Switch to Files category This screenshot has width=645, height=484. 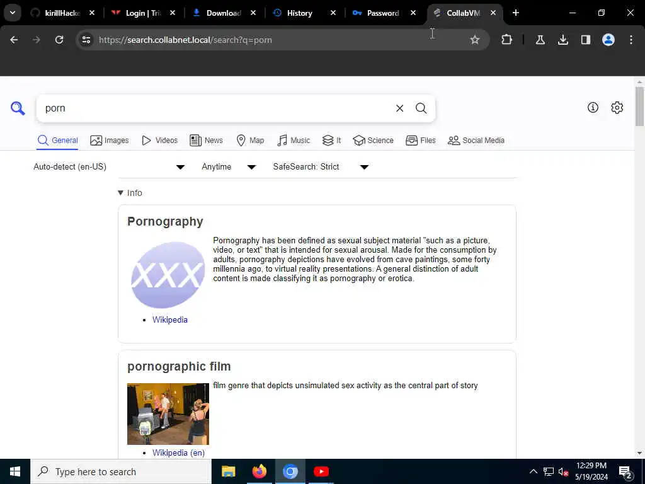[420, 141]
